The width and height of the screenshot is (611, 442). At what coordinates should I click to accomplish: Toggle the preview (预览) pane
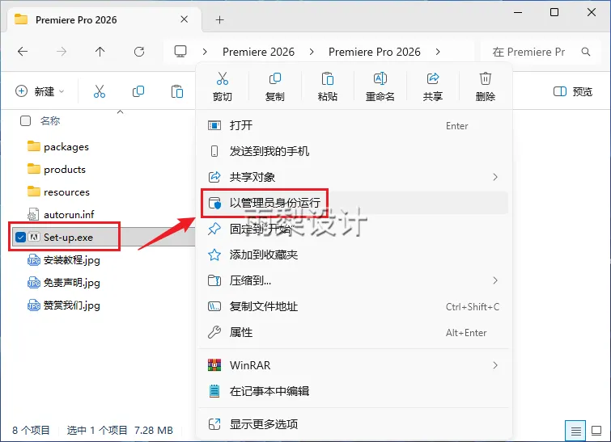tap(573, 91)
